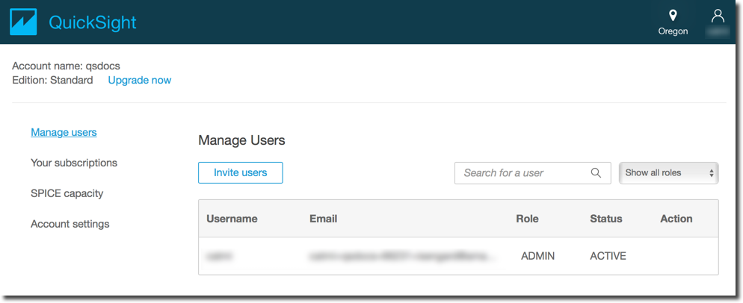Image resolution: width=743 pixels, height=303 pixels.
Task: Click the Upgrade now link
Action: point(140,80)
